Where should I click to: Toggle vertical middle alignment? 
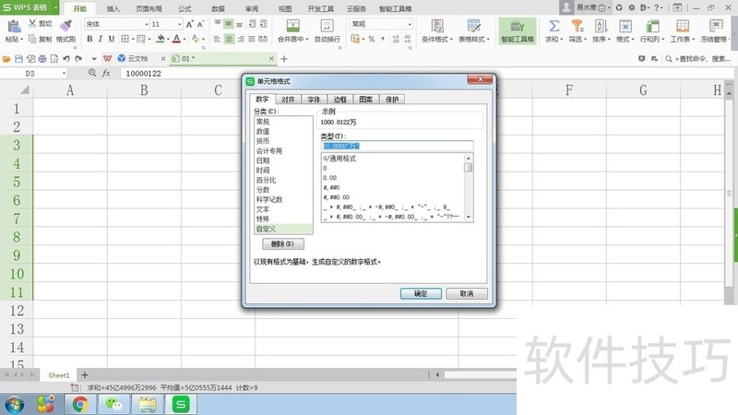point(228,24)
